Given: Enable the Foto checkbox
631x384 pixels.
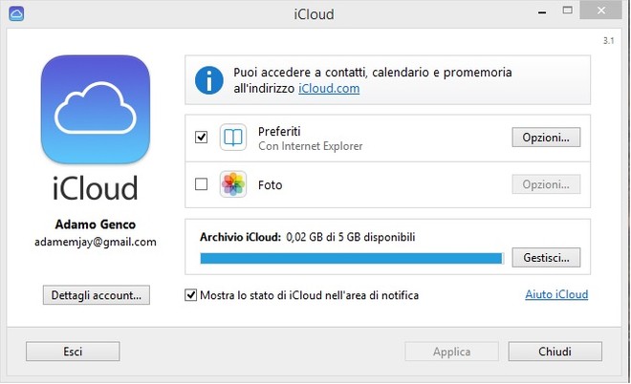Looking at the screenshot, I should tap(201, 184).
